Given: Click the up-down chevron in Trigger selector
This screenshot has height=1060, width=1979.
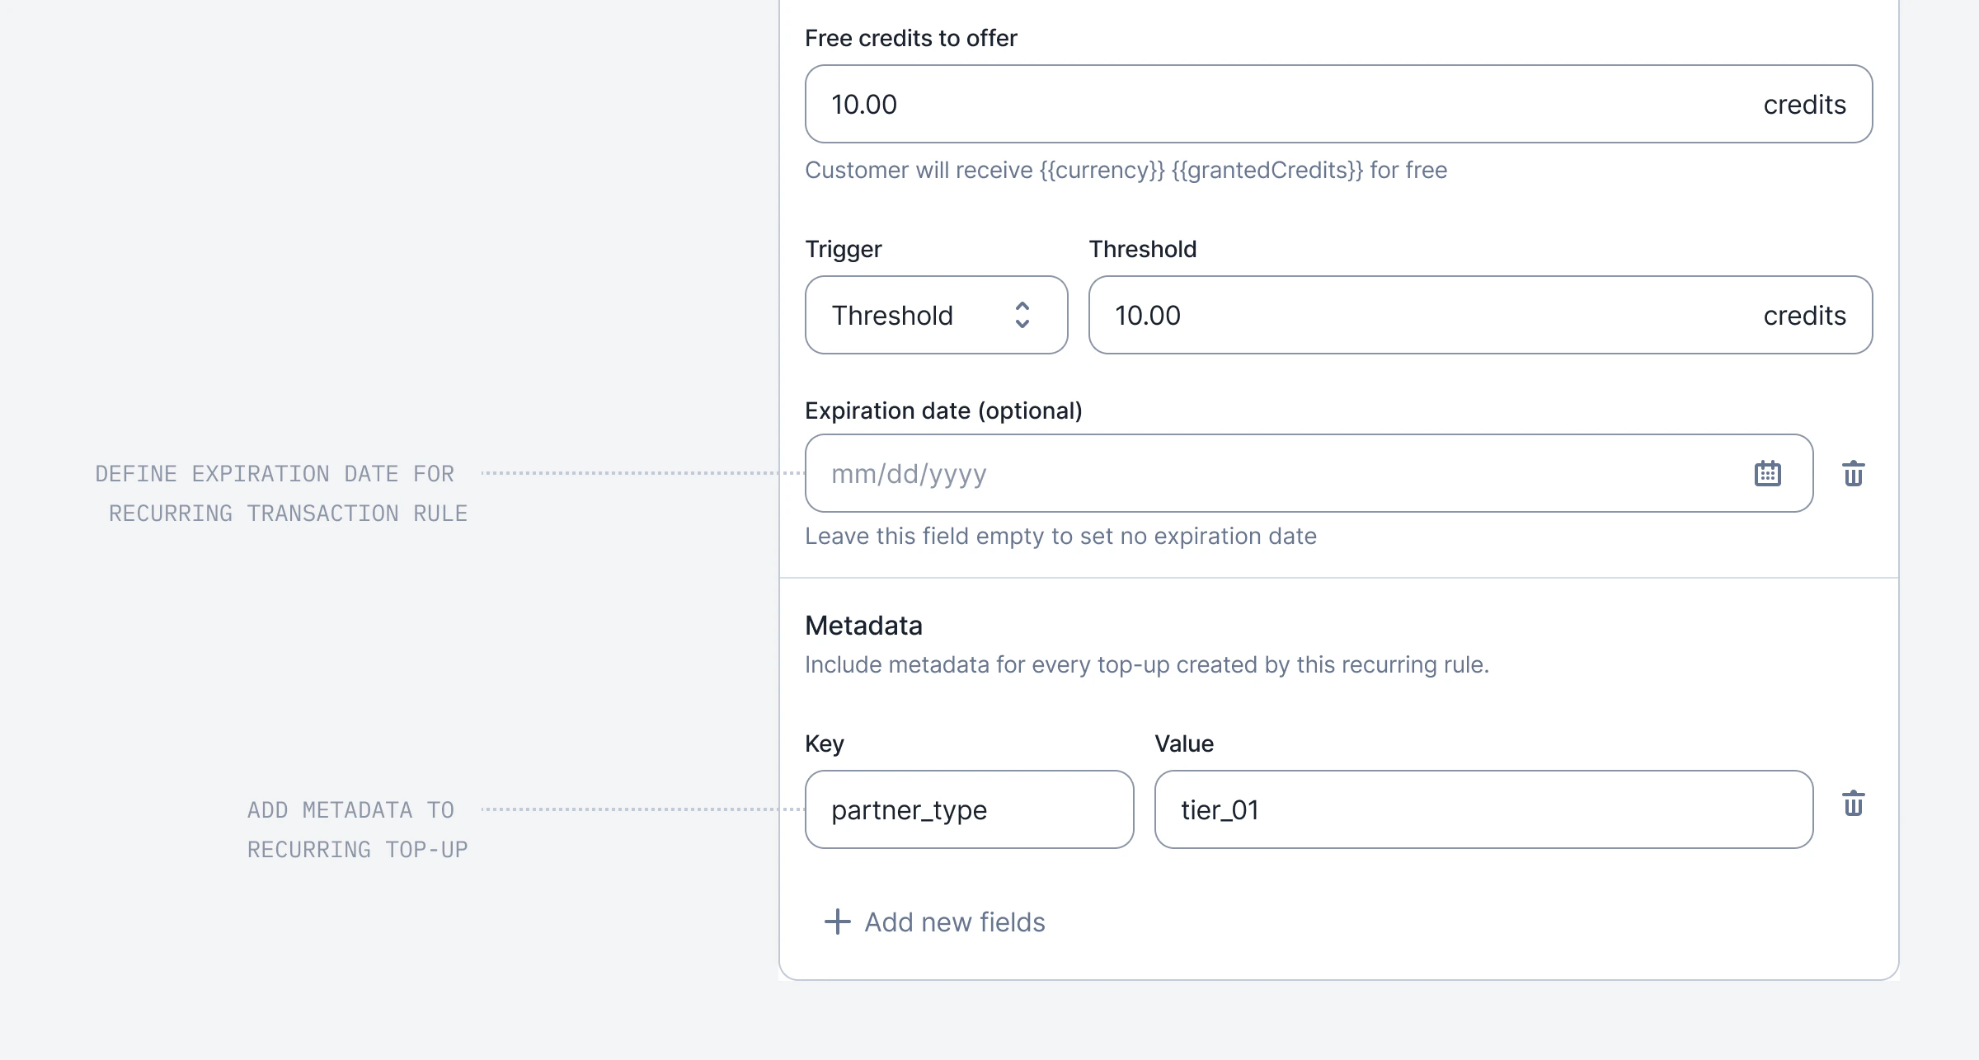Looking at the screenshot, I should [1022, 315].
